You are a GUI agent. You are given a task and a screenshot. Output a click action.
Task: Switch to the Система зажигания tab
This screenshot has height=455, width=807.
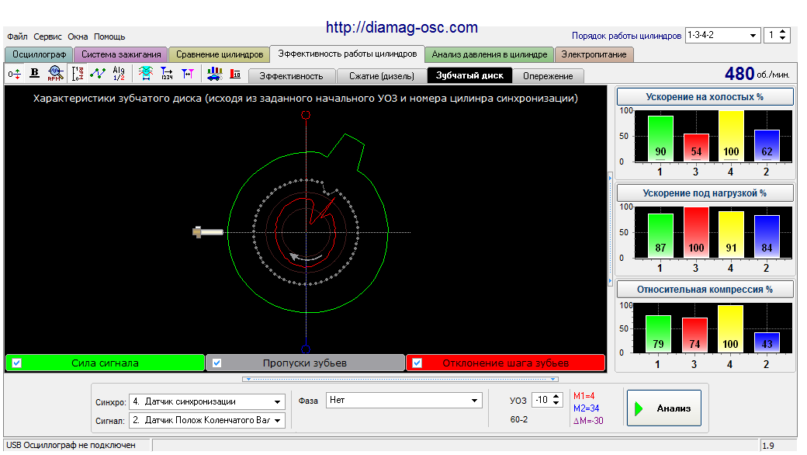pyautogui.click(x=121, y=54)
